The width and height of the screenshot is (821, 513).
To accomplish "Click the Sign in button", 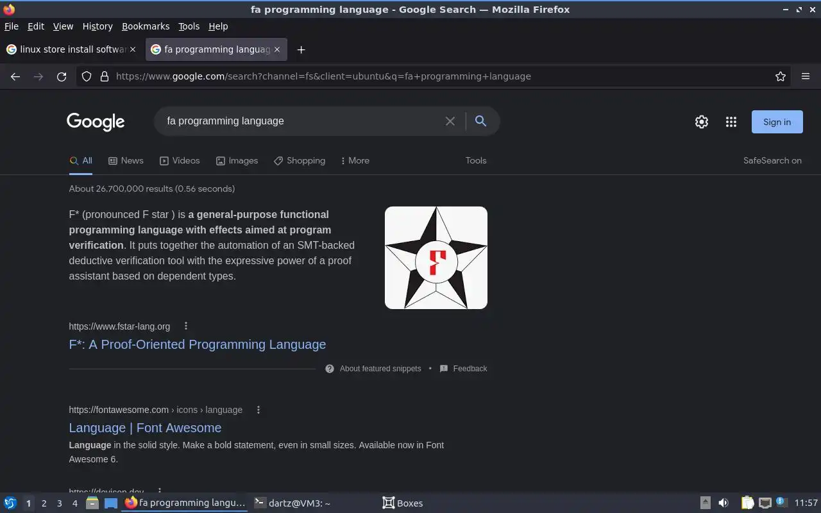I will (777, 122).
